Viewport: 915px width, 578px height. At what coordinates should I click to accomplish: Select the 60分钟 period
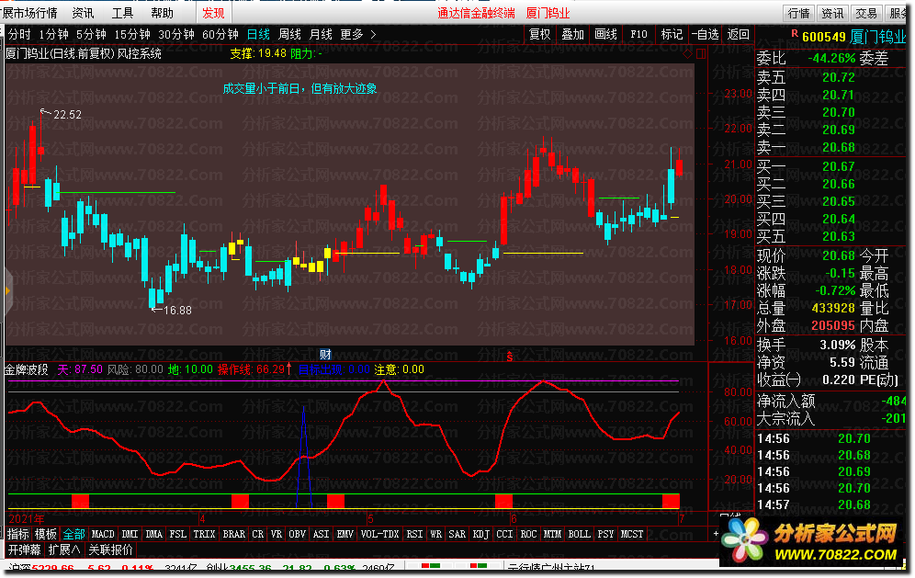[220, 34]
